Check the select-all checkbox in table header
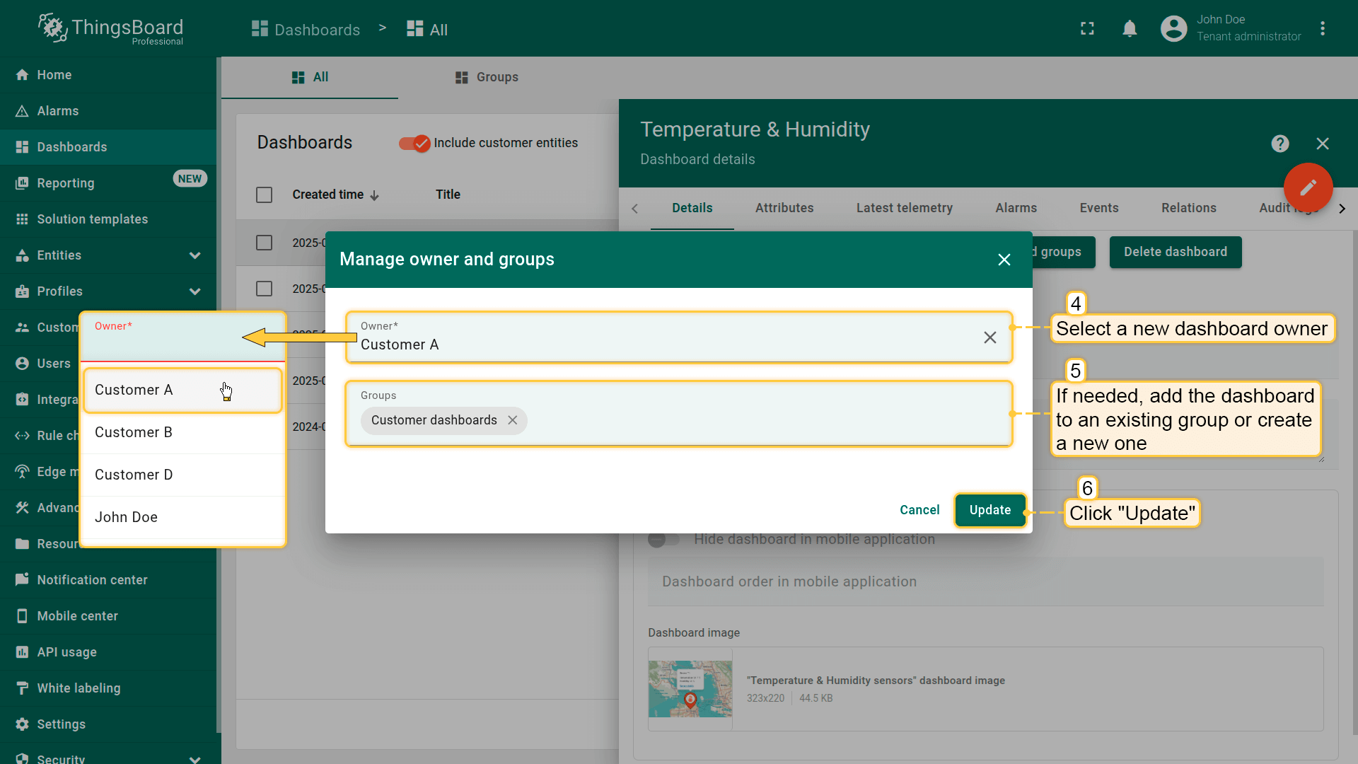Screen dimensions: 1358x764 (x=264, y=195)
